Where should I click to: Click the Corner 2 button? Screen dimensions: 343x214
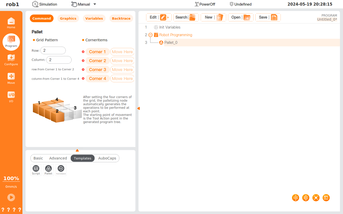tap(97, 61)
